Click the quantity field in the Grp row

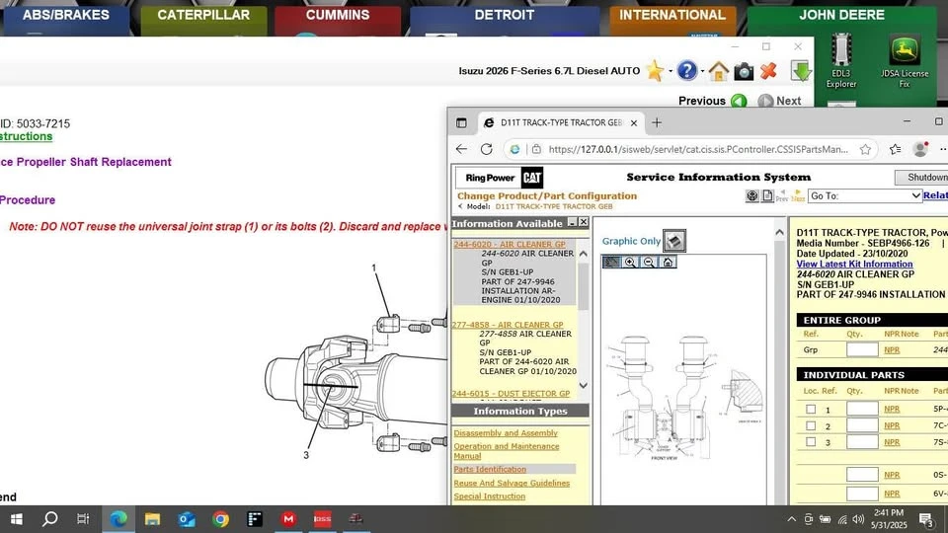(x=862, y=349)
